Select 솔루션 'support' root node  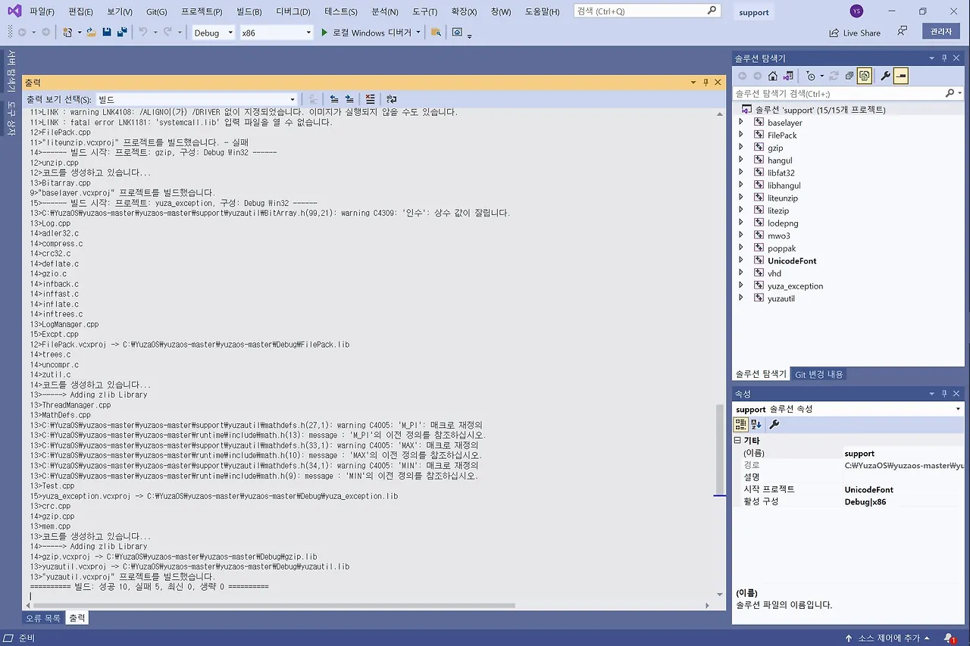pyautogui.click(x=821, y=109)
